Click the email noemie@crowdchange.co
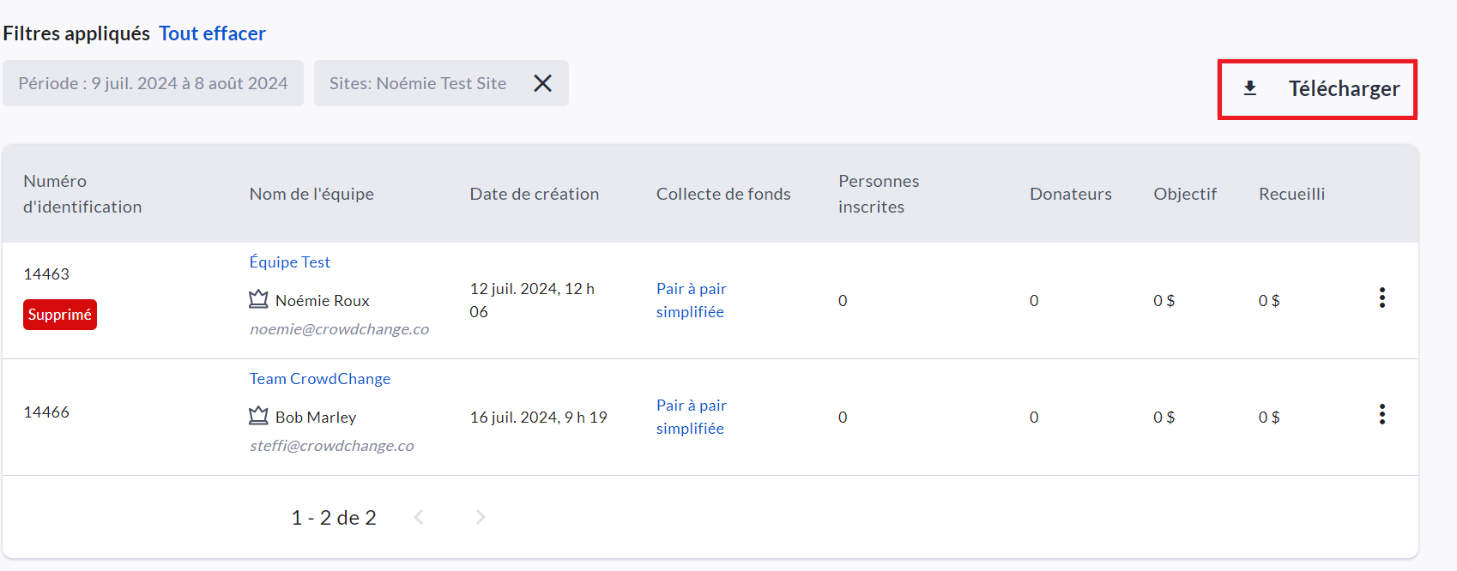Image resolution: width=1457 pixels, height=571 pixels. click(x=339, y=329)
